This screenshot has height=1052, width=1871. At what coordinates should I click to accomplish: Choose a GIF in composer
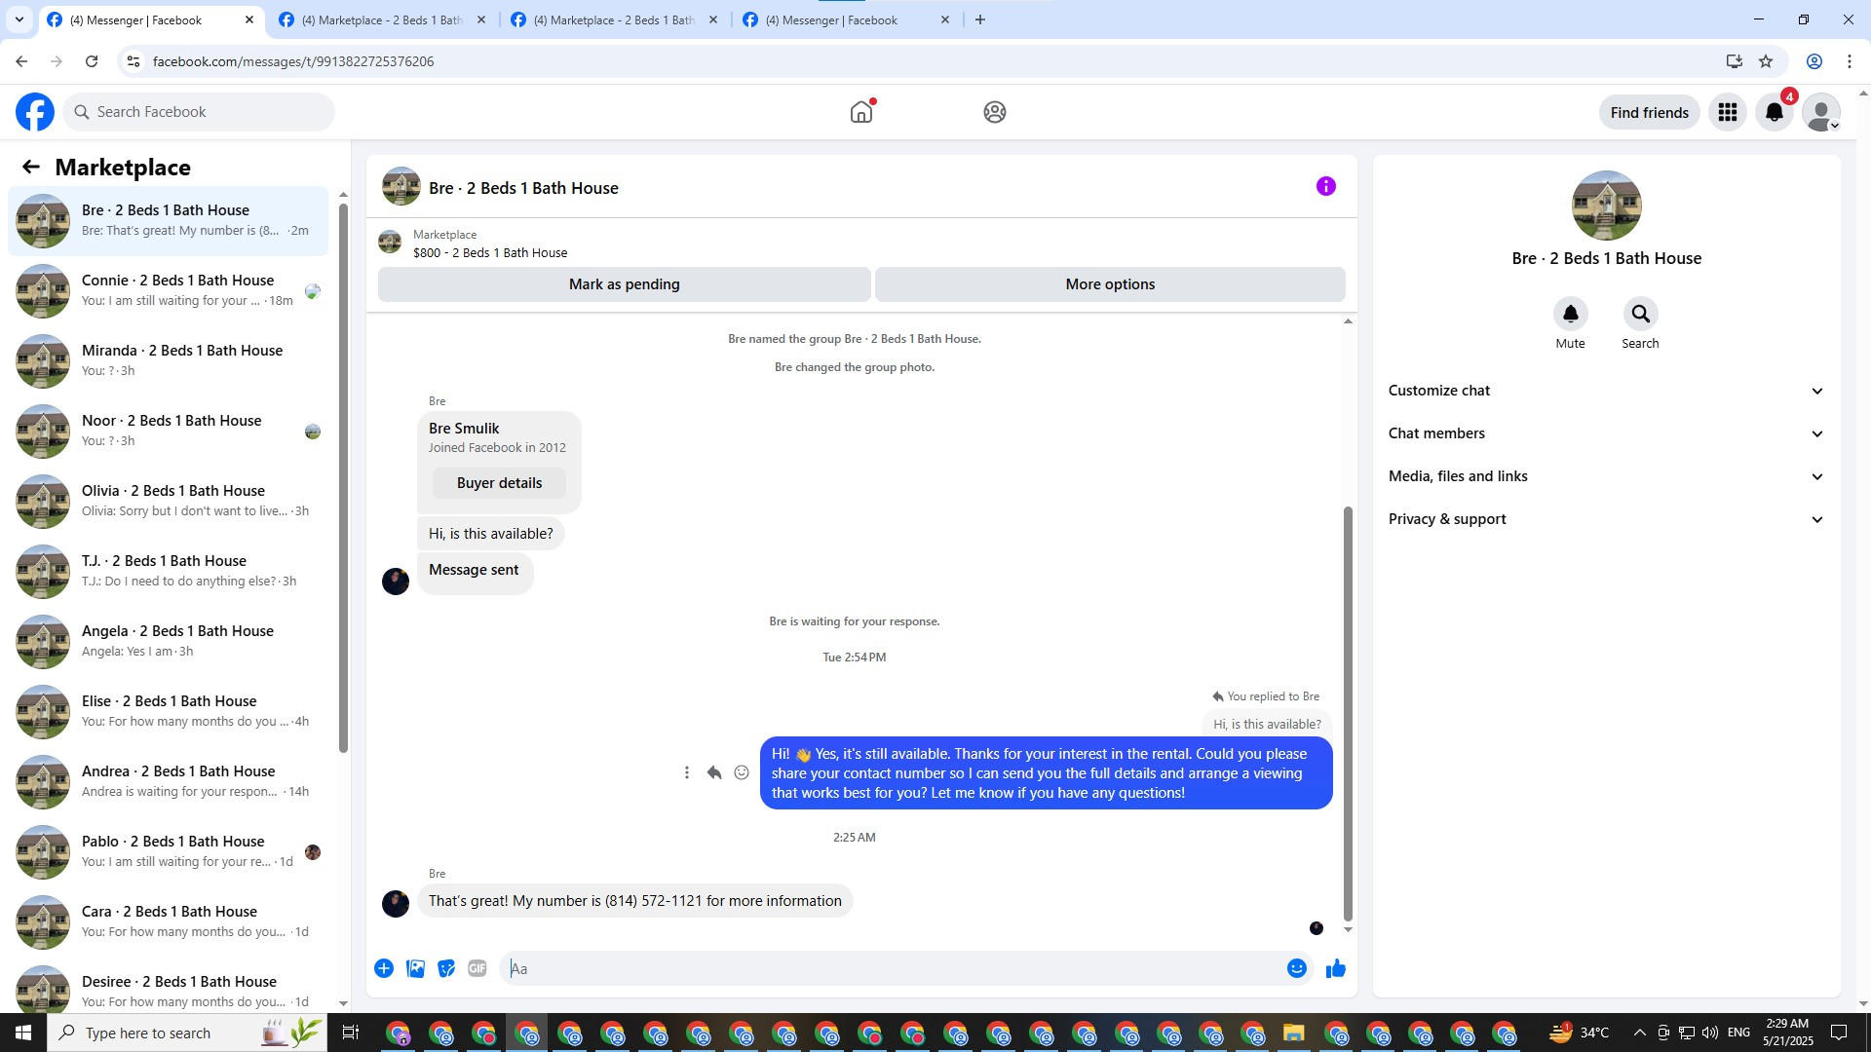[477, 968]
